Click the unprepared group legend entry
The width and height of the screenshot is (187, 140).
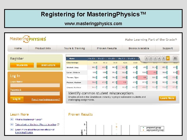click(x=153, y=130)
